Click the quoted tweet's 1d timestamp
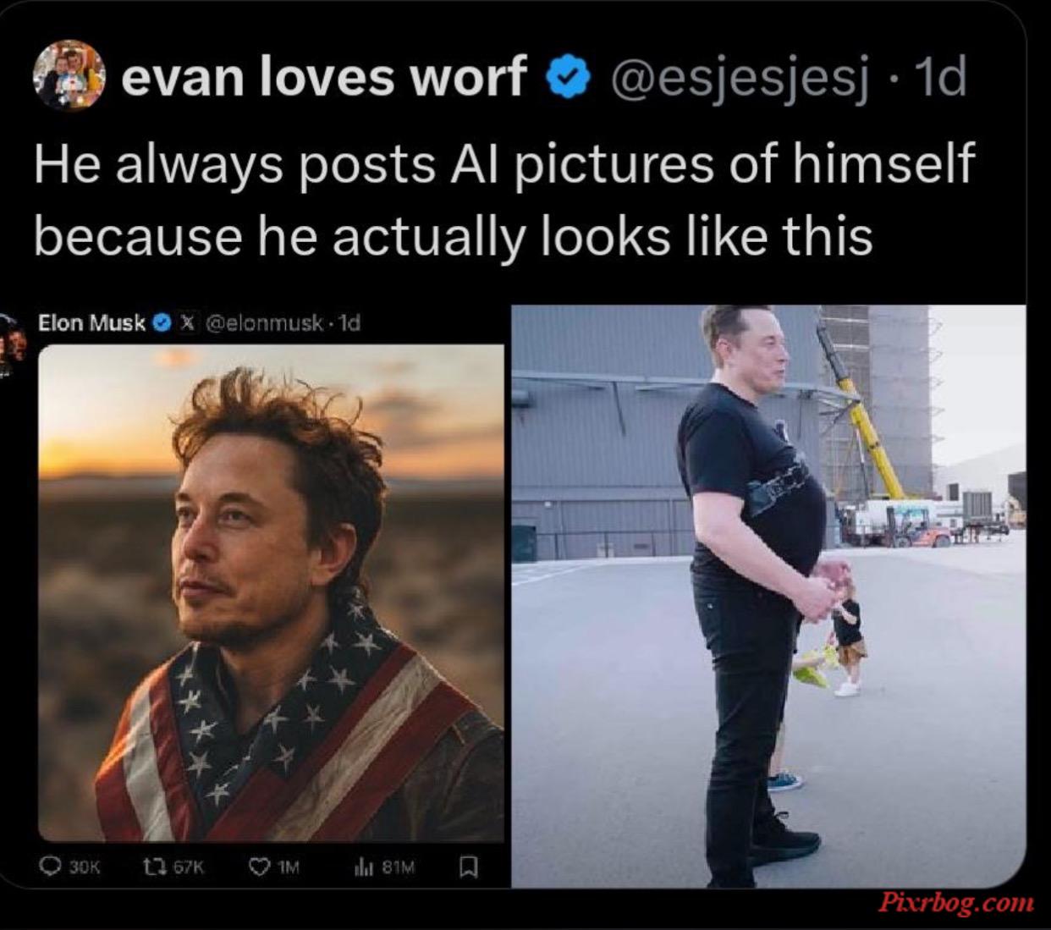This screenshot has height=930, width=1051. coord(349,322)
